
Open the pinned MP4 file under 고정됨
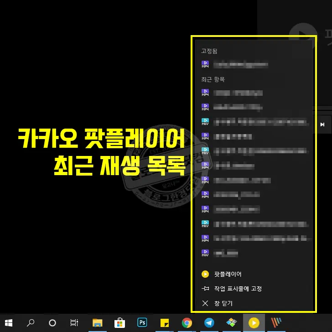[254, 64]
